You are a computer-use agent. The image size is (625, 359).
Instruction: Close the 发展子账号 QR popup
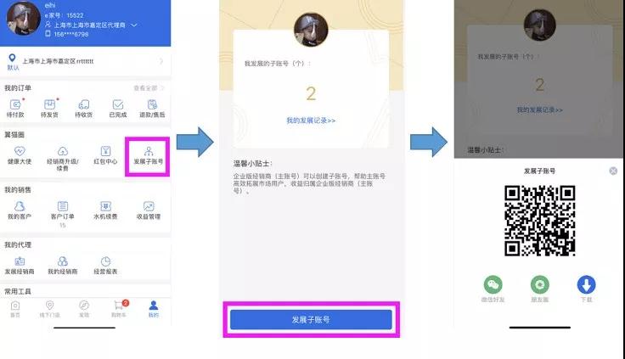[613, 171]
